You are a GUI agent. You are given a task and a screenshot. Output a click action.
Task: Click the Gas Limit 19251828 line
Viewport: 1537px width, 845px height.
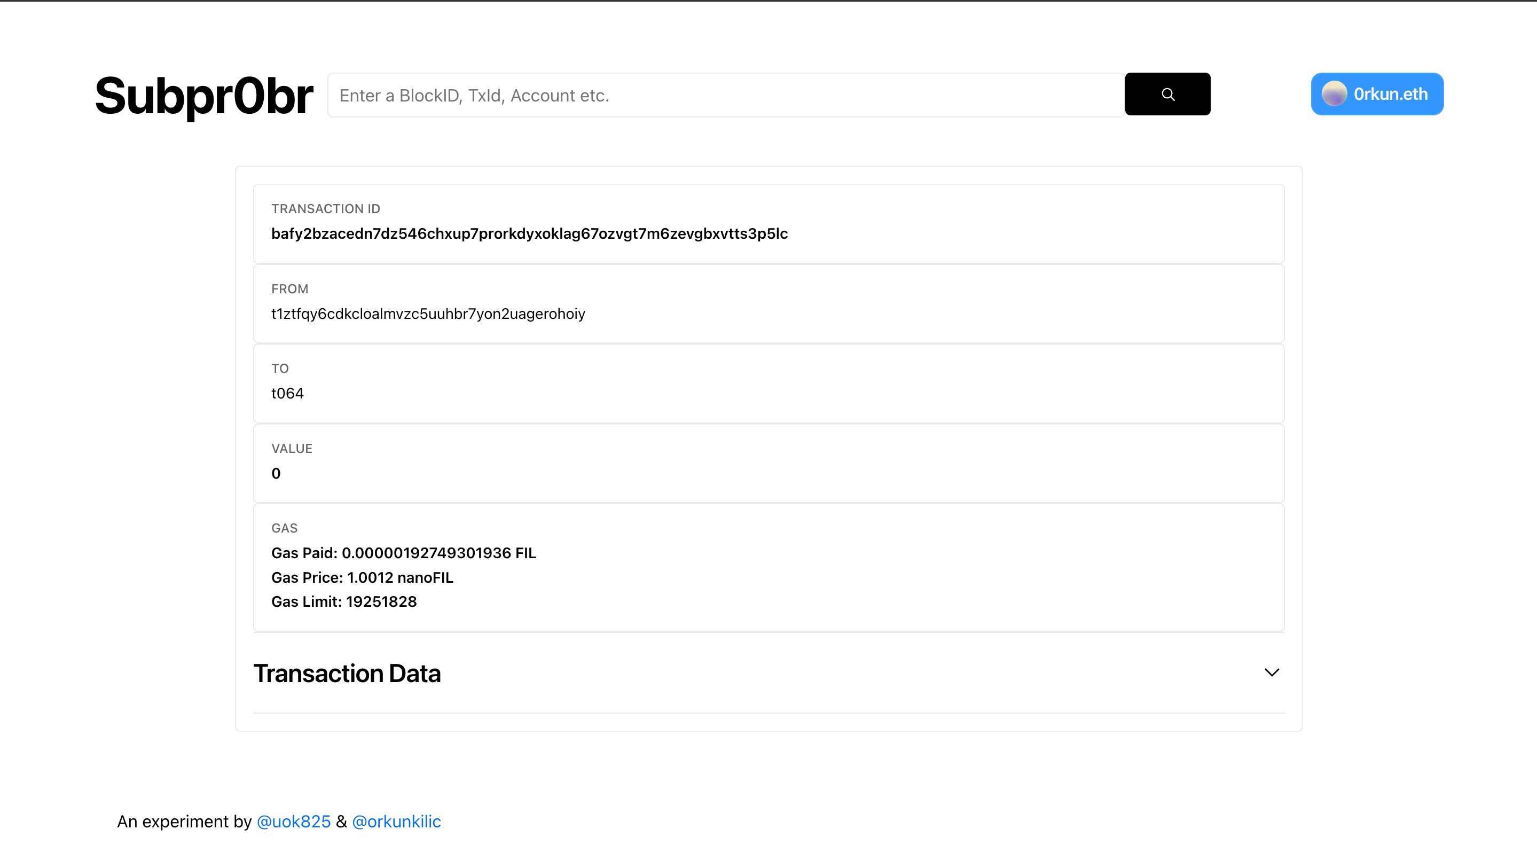(344, 601)
